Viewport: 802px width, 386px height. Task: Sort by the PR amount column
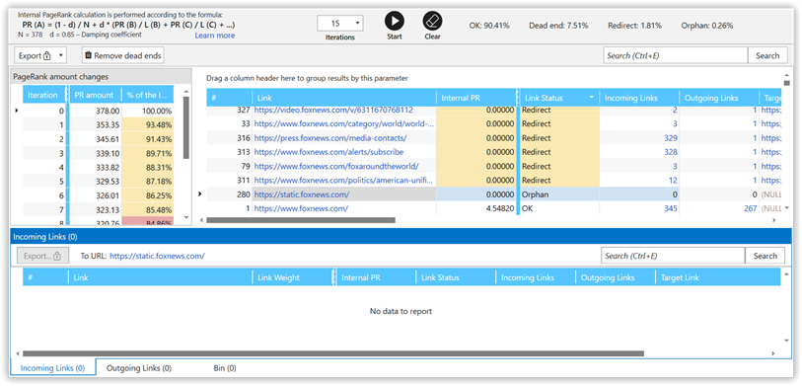tap(95, 95)
